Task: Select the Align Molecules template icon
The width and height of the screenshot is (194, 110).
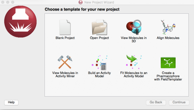Action: click(168, 27)
